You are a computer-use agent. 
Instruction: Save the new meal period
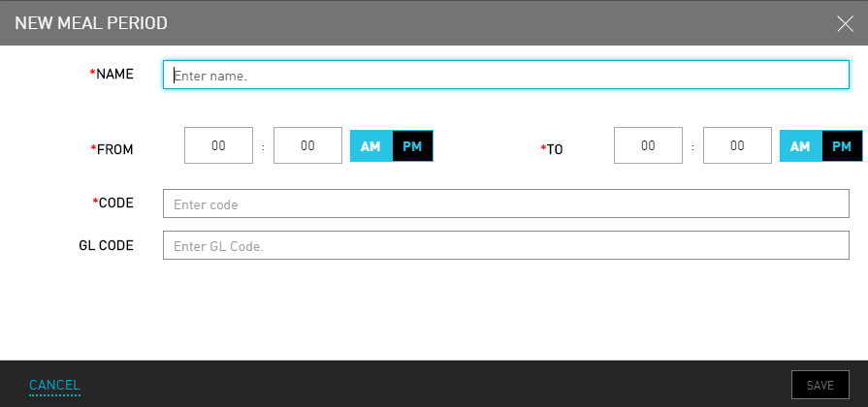[x=820, y=385]
